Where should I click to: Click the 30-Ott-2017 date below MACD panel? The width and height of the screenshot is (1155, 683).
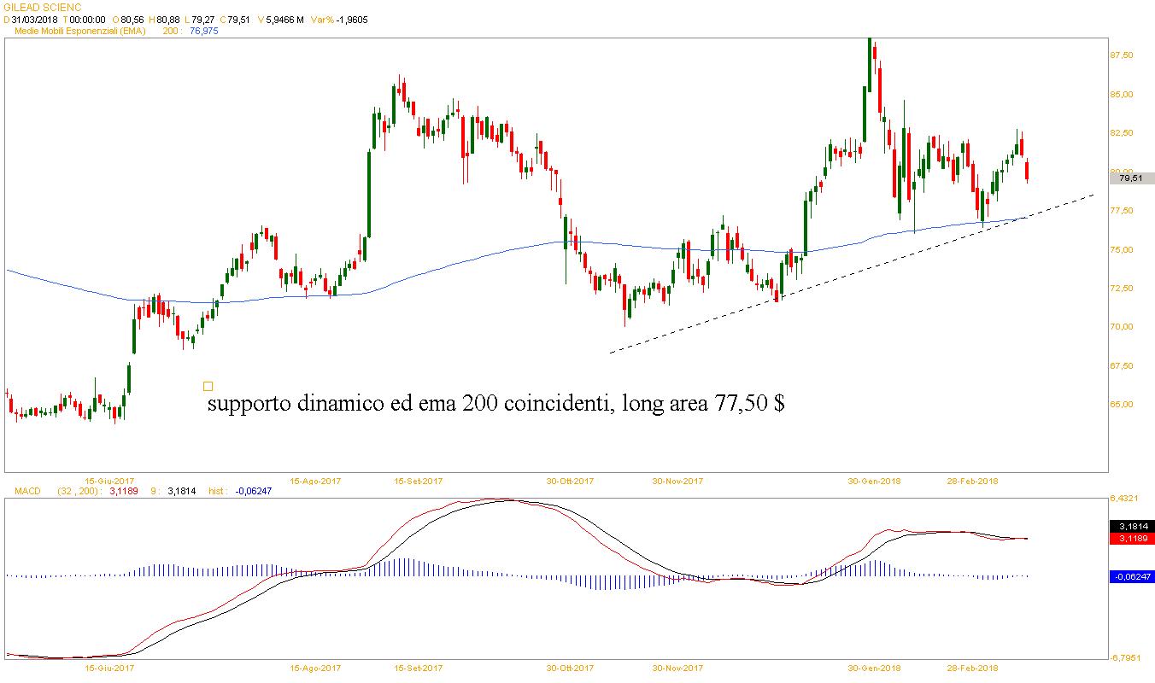pyautogui.click(x=570, y=668)
